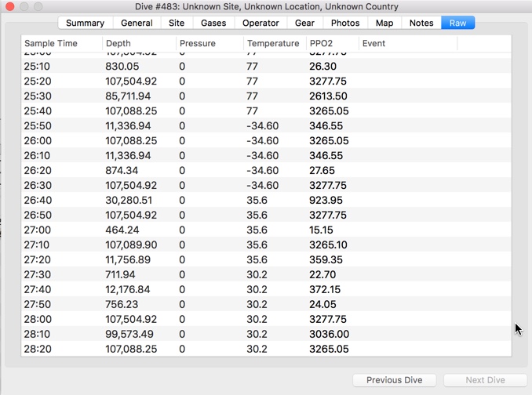Open the Gases tab

(x=213, y=23)
